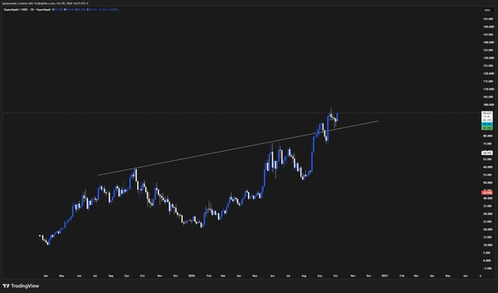Screen dimensions: 498x293
Task: Click the white 68.952 price label
Action: [487, 153]
